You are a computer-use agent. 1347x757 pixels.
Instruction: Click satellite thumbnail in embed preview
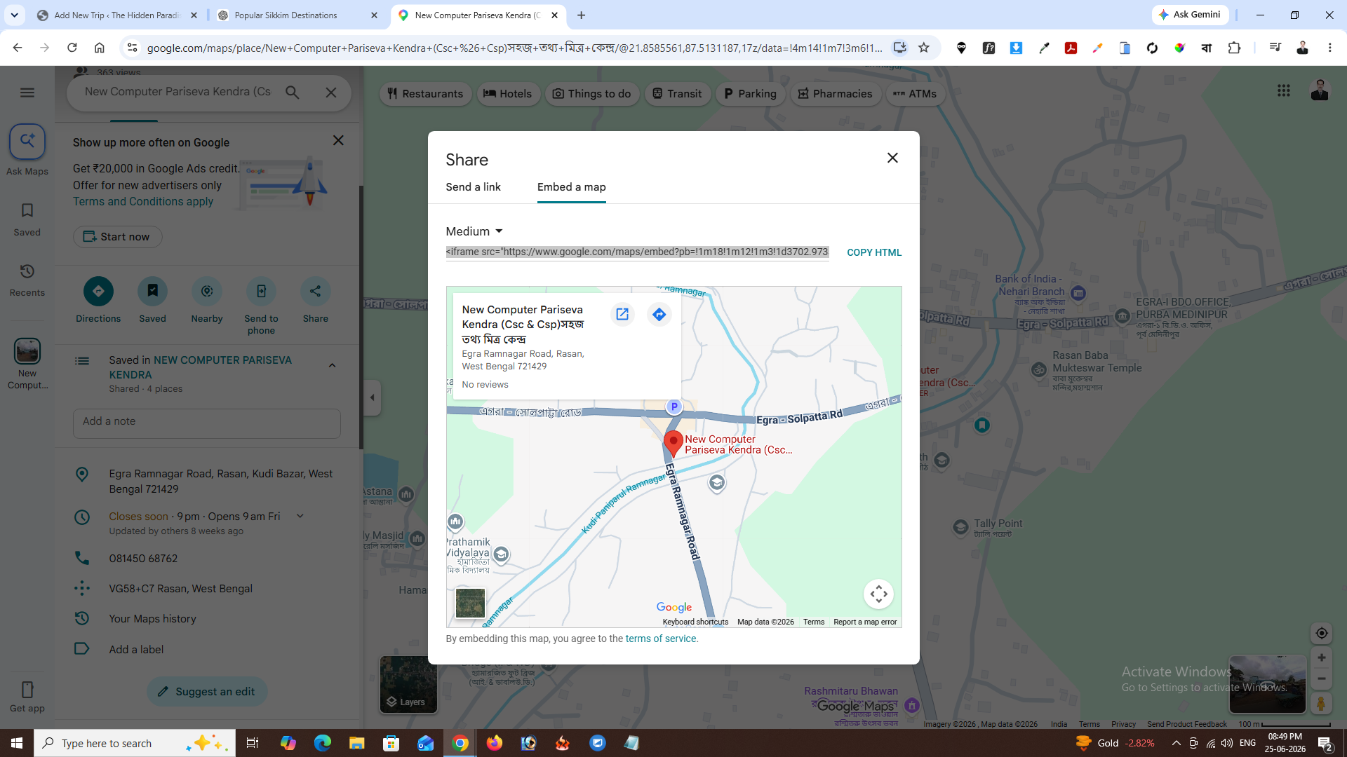pyautogui.click(x=470, y=603)
